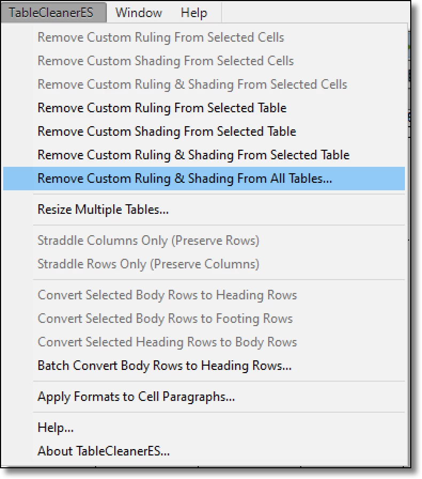Click Remove Custom Ruling & Shading From All Tables
The height and width of the screenshot is (479, 422).
coord(204,179)
